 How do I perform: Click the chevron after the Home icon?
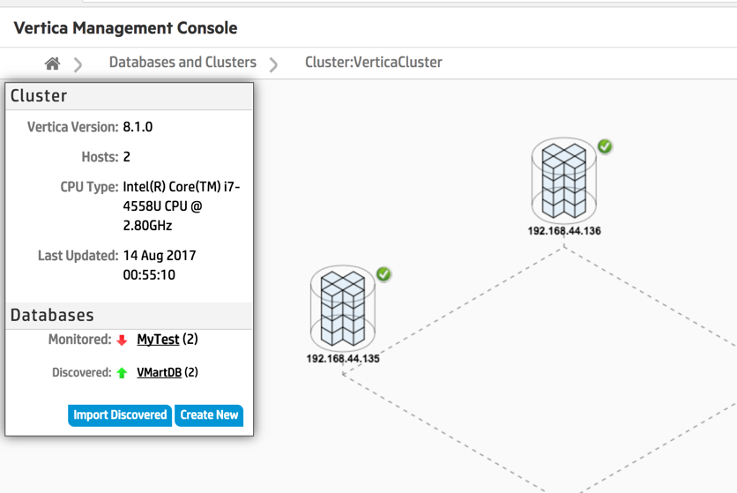click(78, 63)
